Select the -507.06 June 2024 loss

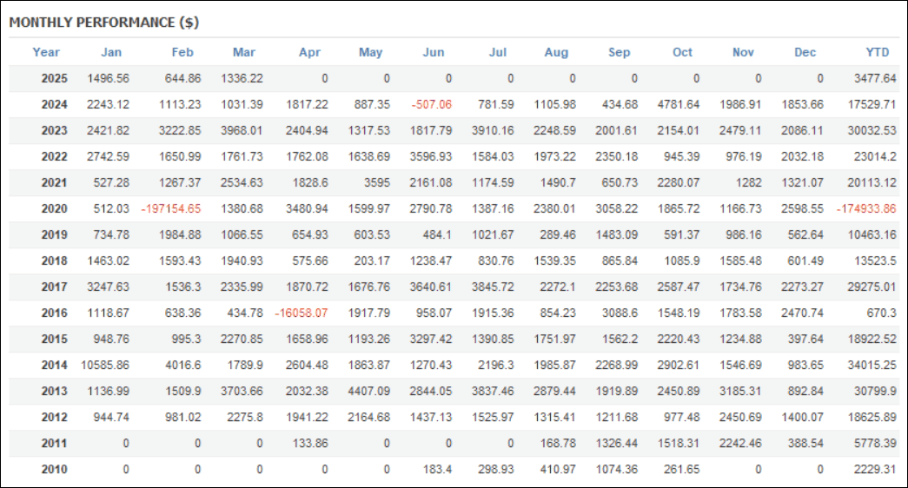432,104
